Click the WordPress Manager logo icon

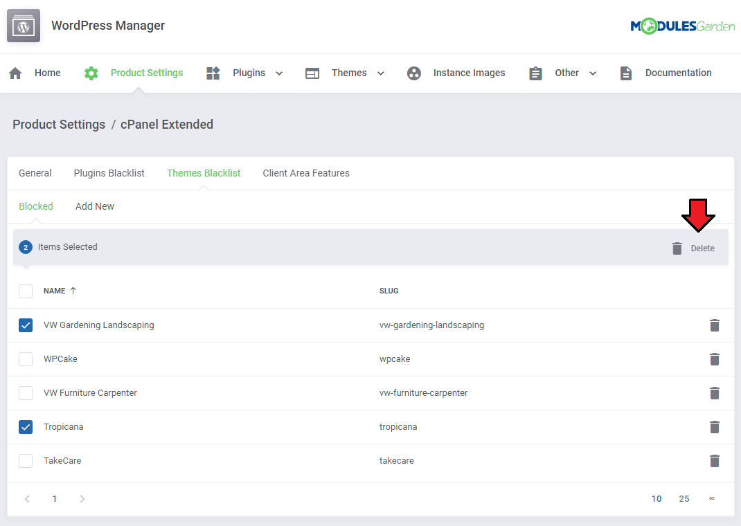24,26
